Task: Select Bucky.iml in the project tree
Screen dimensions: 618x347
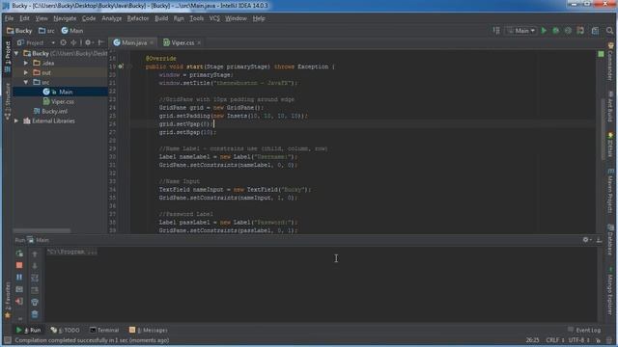Action: [x=50, y=112]
